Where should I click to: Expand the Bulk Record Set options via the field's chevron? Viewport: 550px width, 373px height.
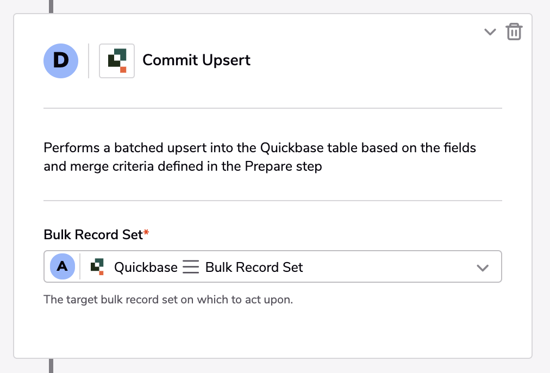(483, 268)
